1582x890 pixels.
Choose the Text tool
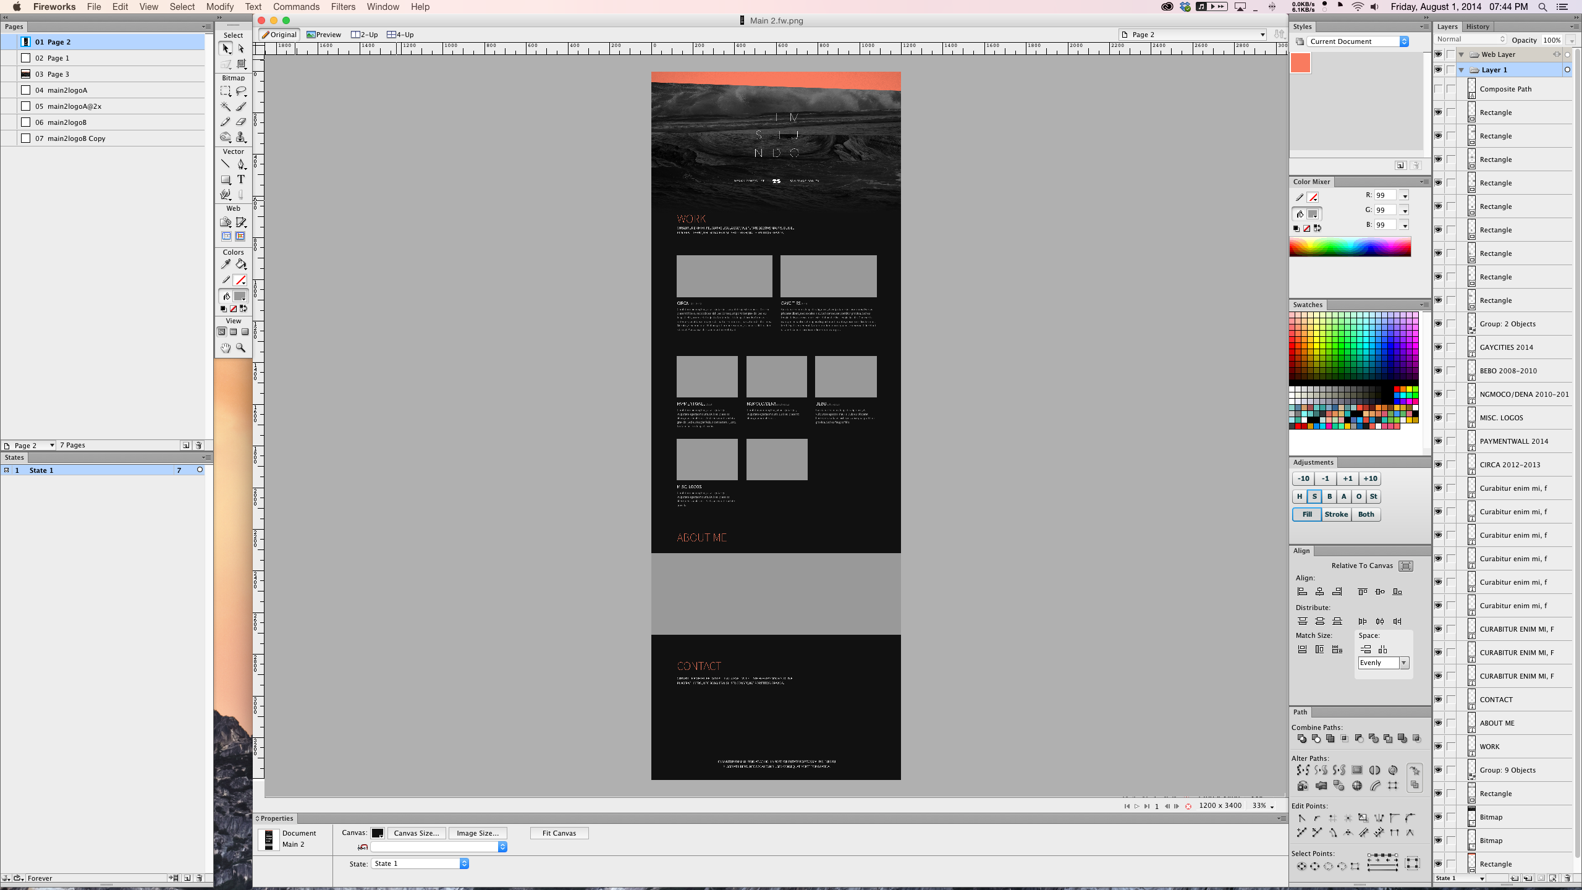click(241, 179)
